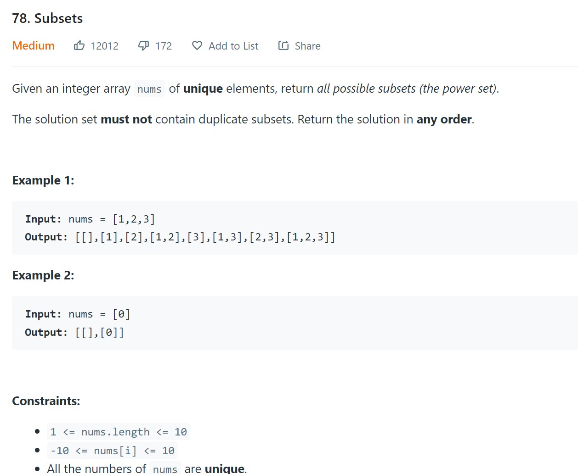This screenshot has height=474, width=578.
Task: Click the Example 1 heading
Action: 43,180
